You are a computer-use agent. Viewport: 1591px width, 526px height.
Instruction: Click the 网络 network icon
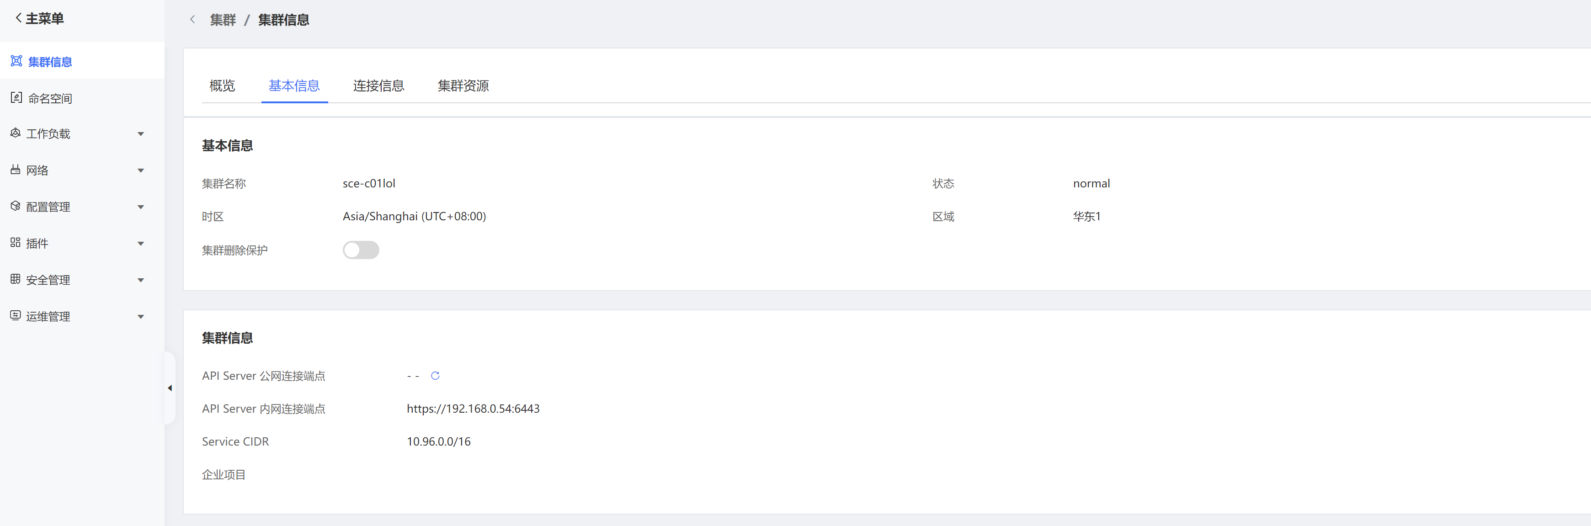[x=16, y=169]
